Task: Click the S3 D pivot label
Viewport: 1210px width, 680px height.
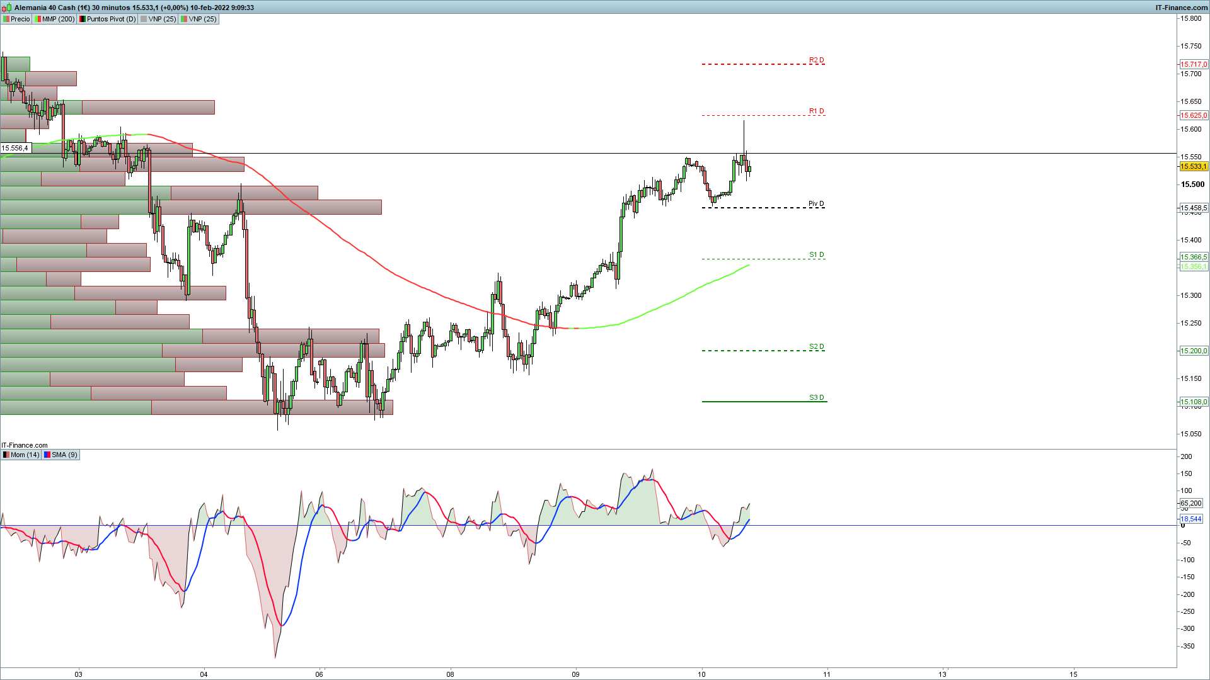Action: pos(817,398)
